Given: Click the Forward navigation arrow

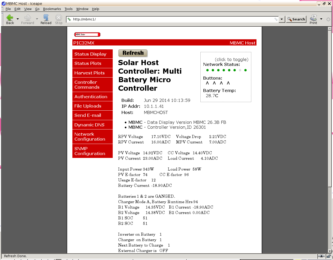Looking at the screenshot, I should (x=27, y=19).
